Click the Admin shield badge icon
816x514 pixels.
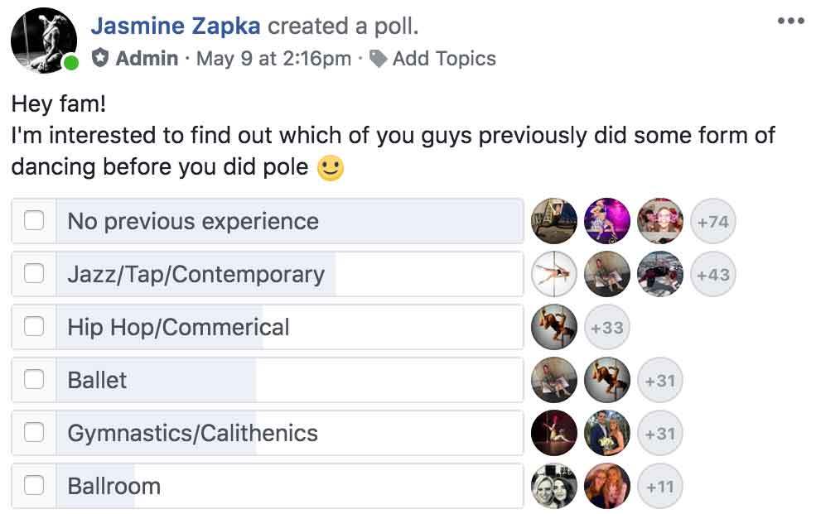[100, 59]
